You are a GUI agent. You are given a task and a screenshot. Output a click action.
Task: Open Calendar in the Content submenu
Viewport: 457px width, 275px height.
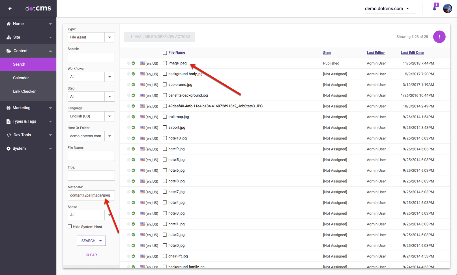click(21, 78)
